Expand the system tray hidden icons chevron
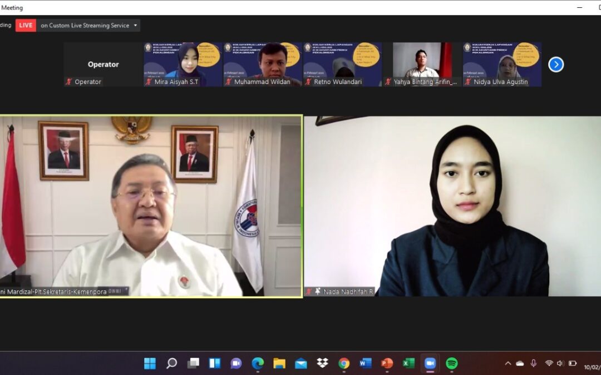601x375 pixels. click(x=508, y=363)
